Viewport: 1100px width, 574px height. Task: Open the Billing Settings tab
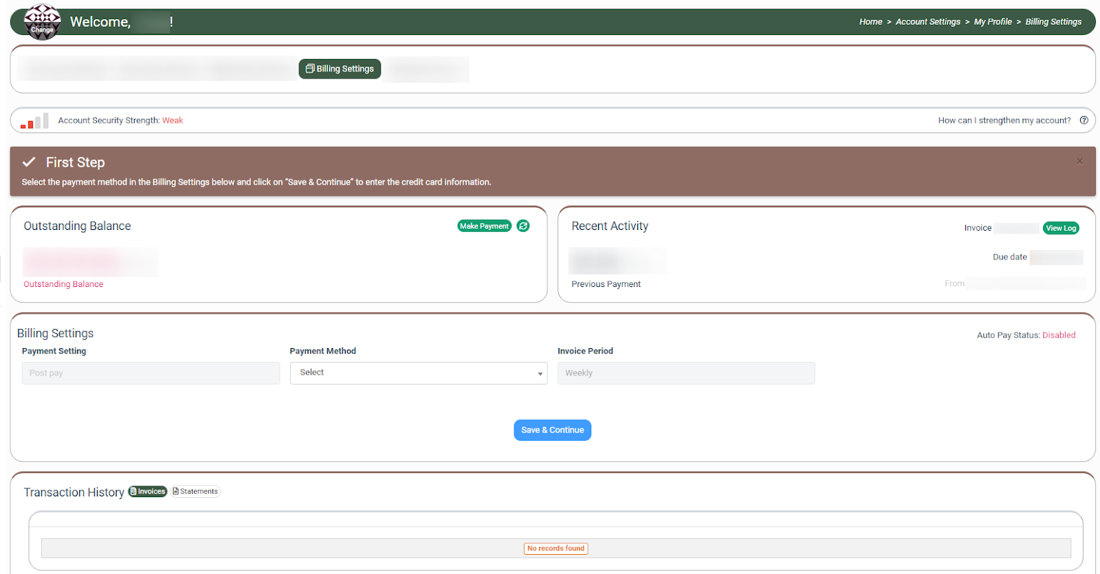click(340, 69)
